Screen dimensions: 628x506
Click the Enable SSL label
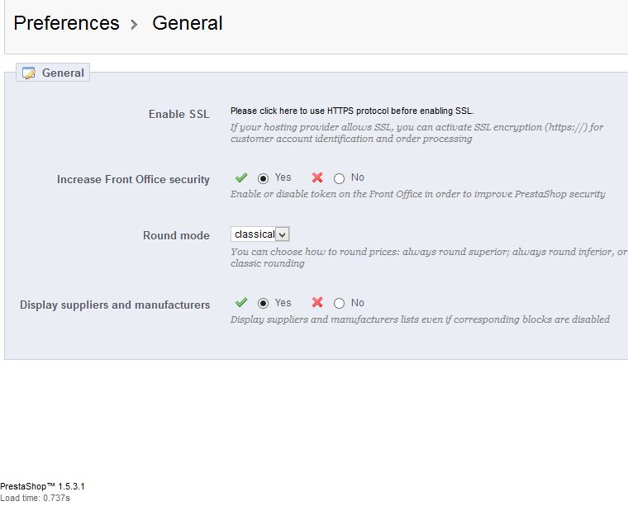(x=178, y=114)
